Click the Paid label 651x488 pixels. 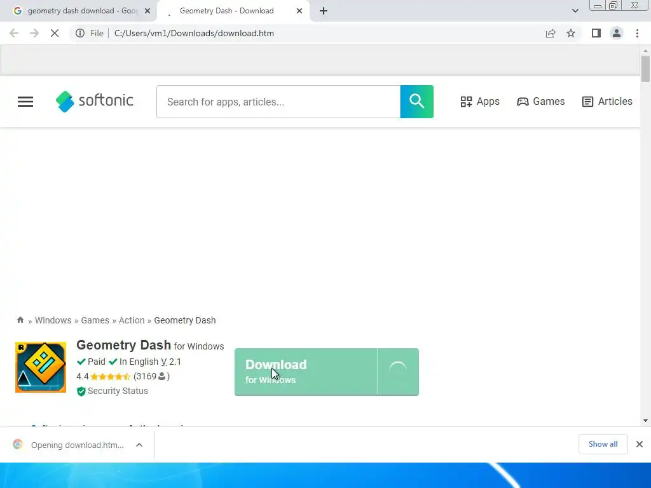(x=97, y=362)
